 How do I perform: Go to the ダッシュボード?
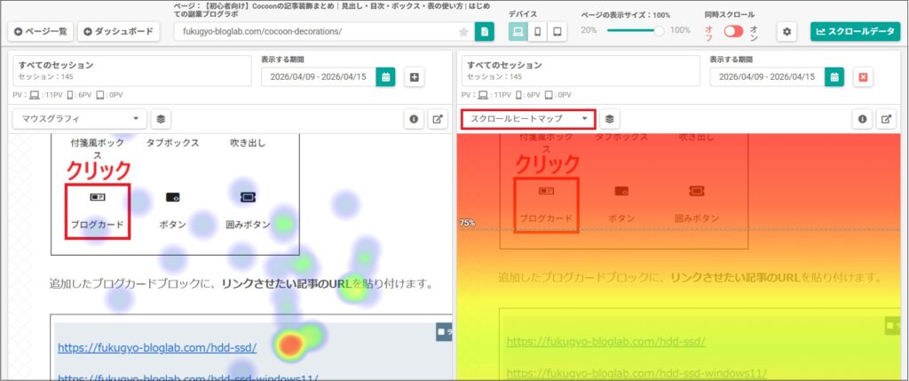pyautogui.click(x=118, y=31)
